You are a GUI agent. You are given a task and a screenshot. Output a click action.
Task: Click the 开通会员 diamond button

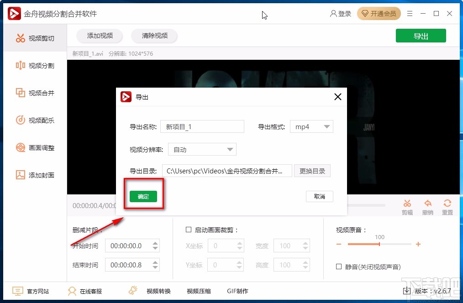(x=379, y=14)
